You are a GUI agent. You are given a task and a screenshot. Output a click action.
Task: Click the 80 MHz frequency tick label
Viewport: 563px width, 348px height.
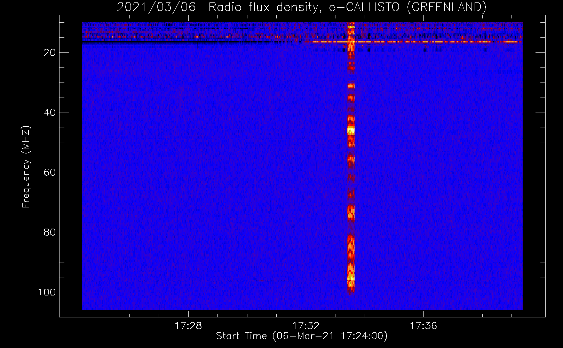point(50,232)
